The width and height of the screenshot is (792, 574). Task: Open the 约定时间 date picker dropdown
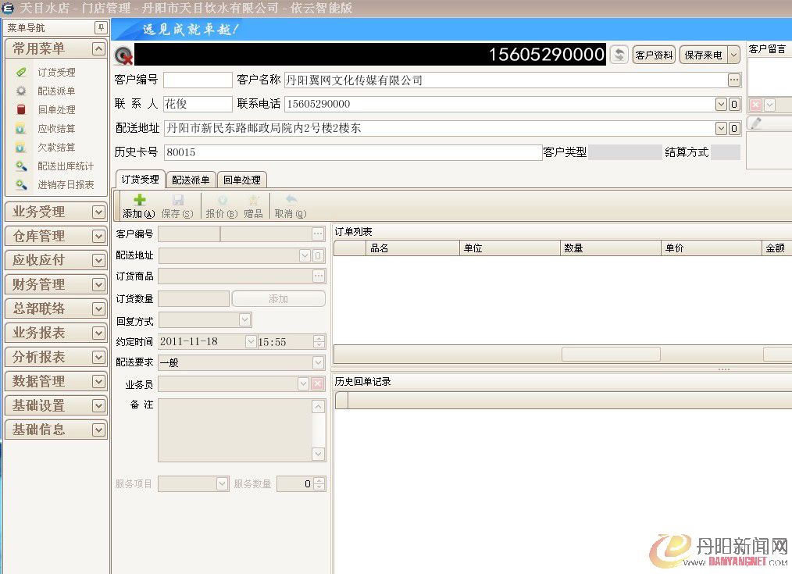pos(251,342)
